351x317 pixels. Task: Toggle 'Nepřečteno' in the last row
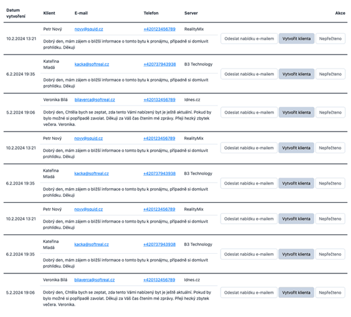[x=330, y=293]
